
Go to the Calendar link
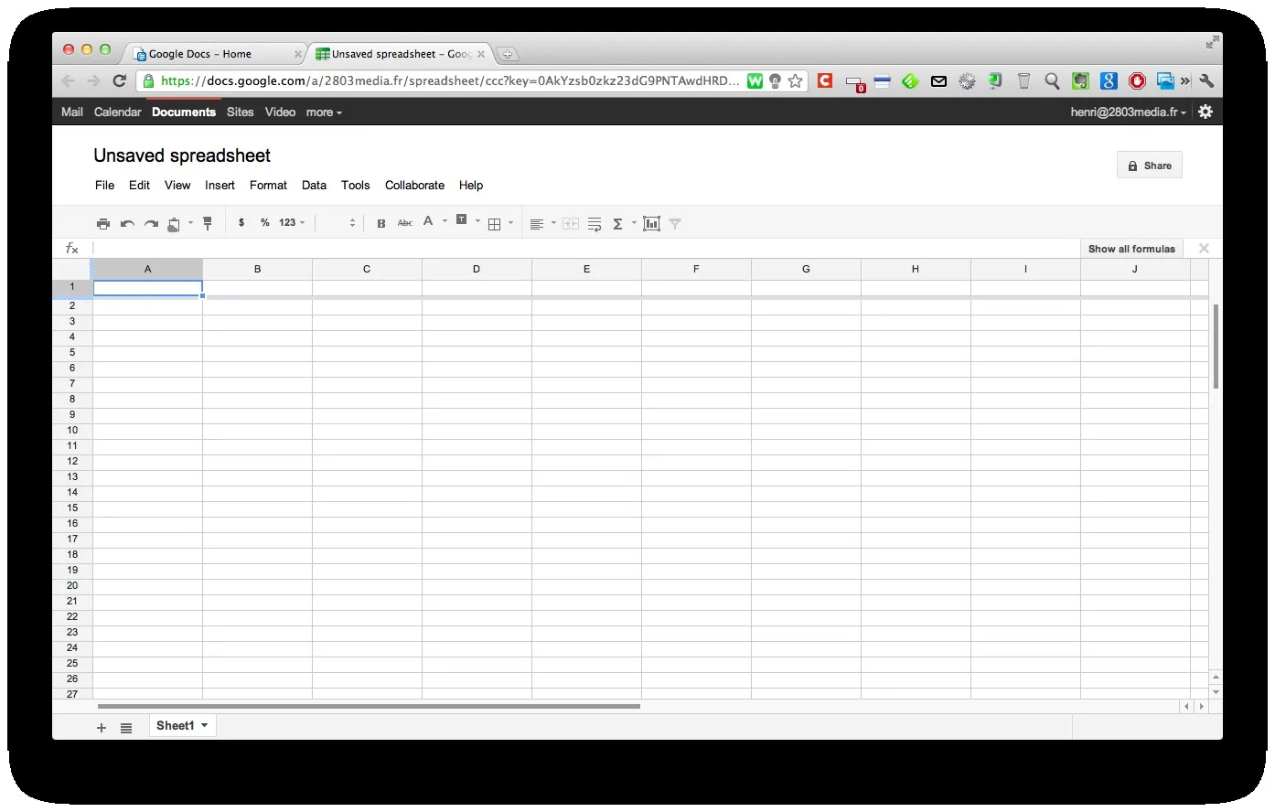coord(118,112)
